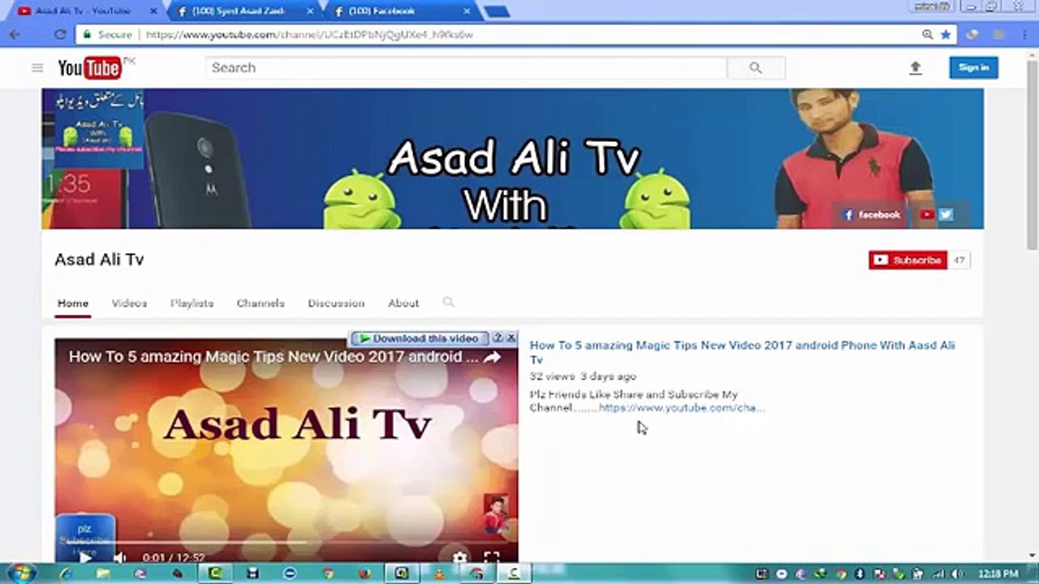
Task: Switch to the Videos tab
Action: (129, 303)
